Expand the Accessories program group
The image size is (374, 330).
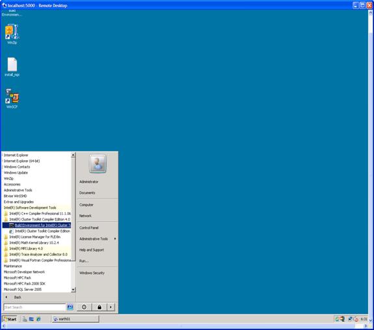coord(12,184)
